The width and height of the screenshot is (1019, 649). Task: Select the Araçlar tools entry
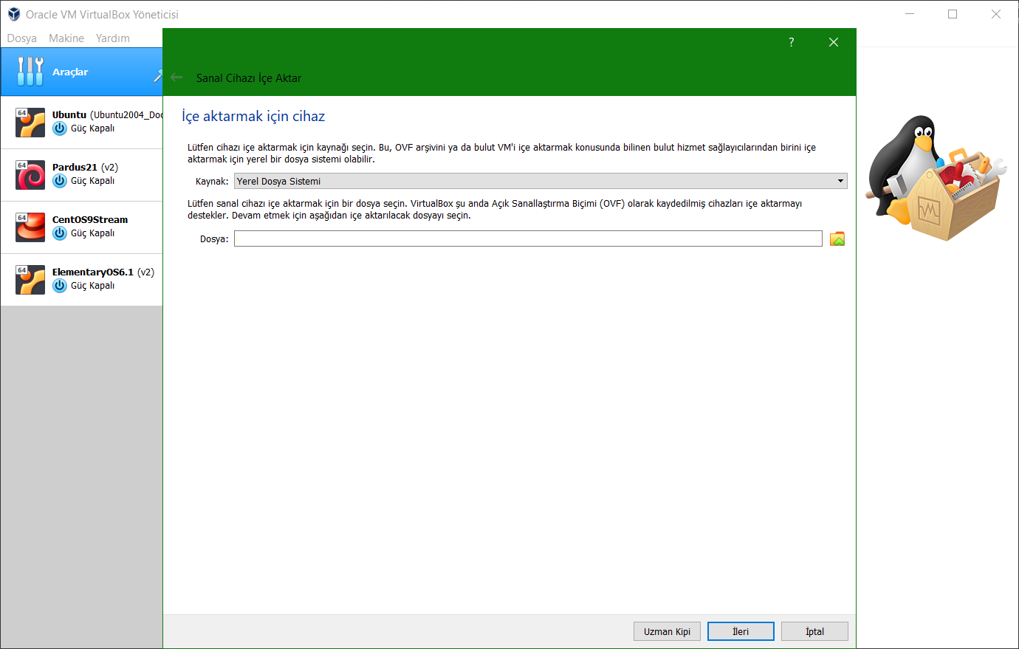click(81, 72)
